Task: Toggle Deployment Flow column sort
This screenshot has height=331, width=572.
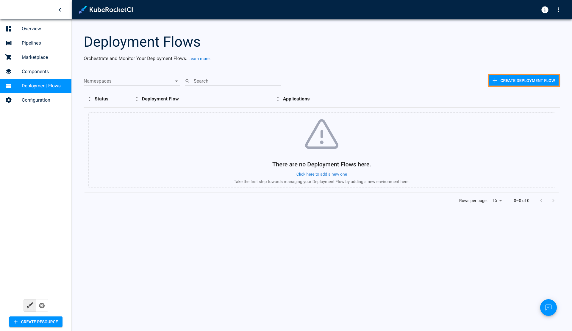Action: pyautogui.click(x=137, y=99)
